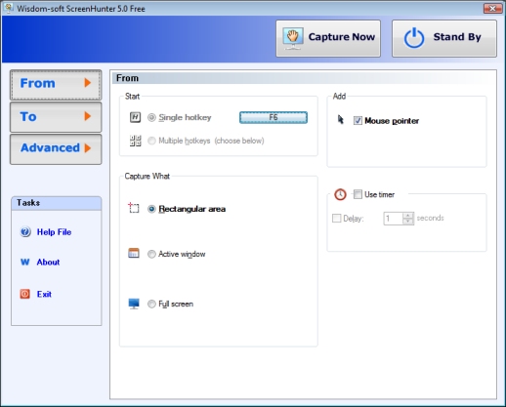506x407 pixels.
Task: Switch to the From section
Action: (x=56, y=85)
